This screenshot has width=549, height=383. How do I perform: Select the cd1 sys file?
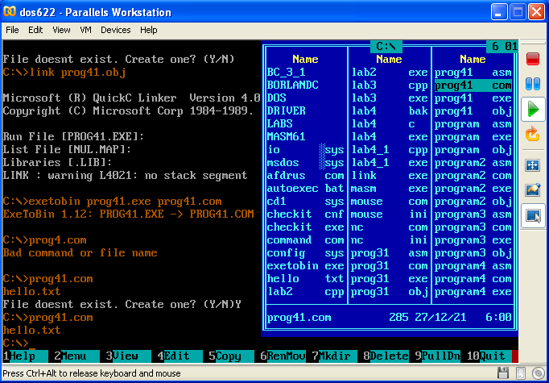(x=307, y=202)
